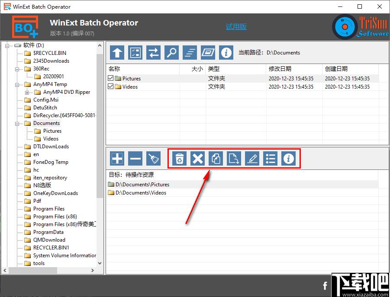The height and width of the screenshot is (297, 390).
Task: Select the ProgramData folder in tree
Action: click(48, 232)
